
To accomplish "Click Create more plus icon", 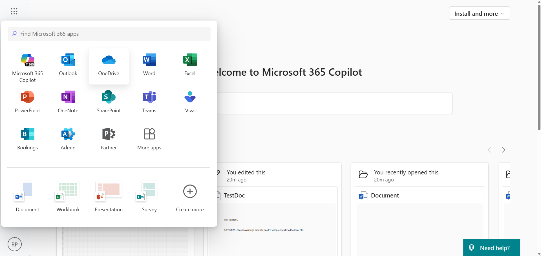I will 190,191.
